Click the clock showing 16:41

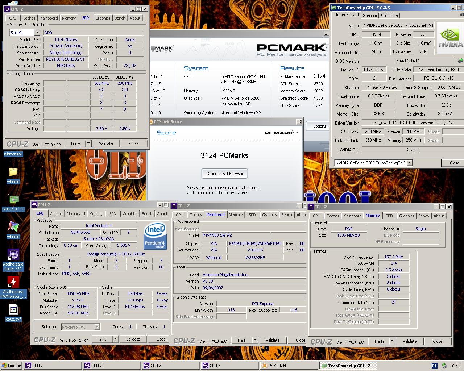pyautogui.click(x=455, y=366)
